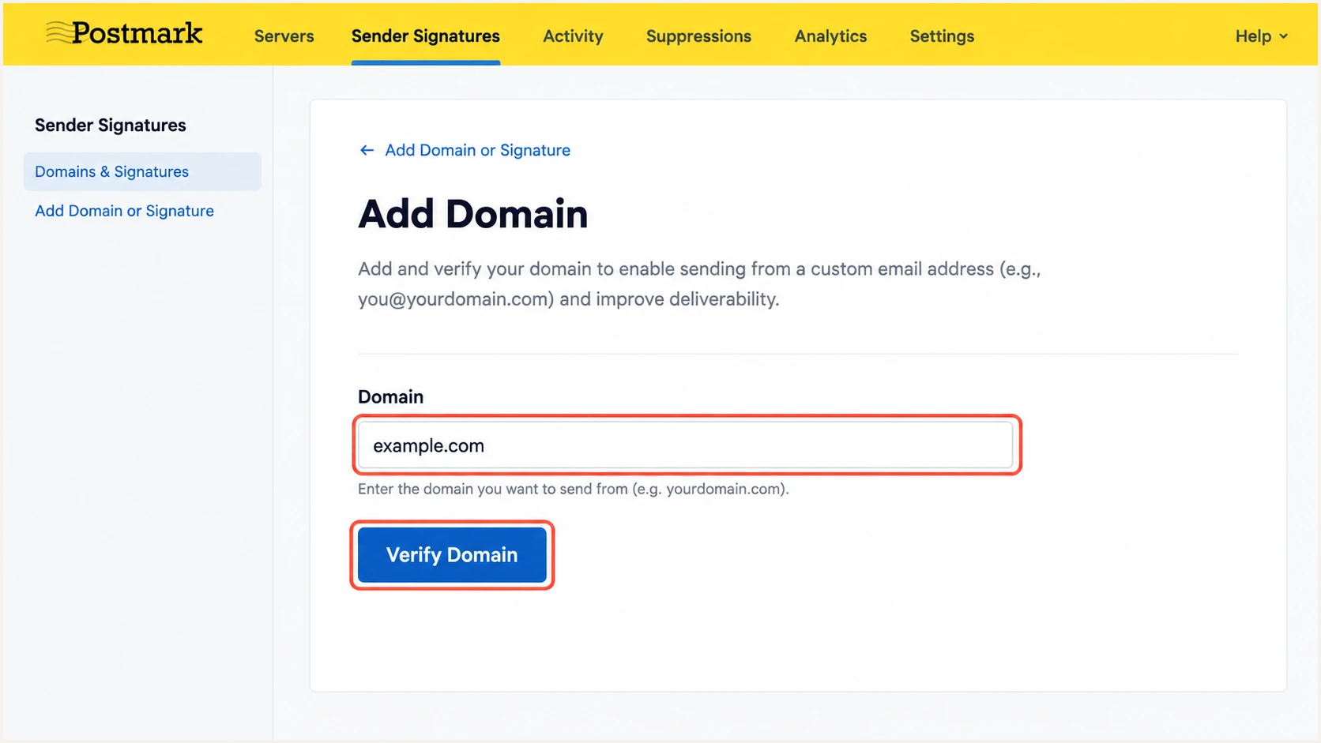The height and width of the screenshot is (743, 1321).
Task: Select Domains & Signatures in the sidebar
Action: coord(142,171)
